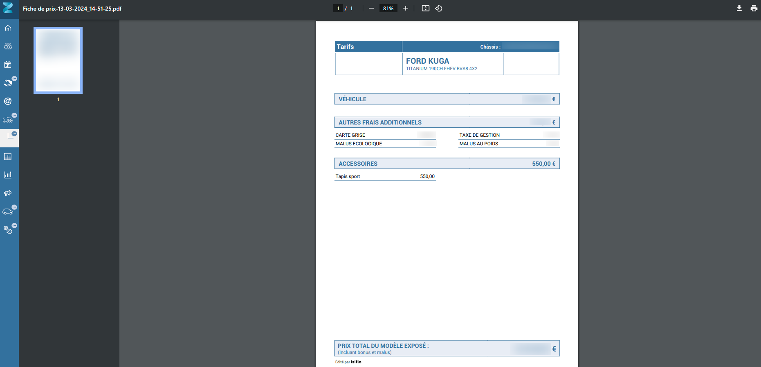Click the 550,00 € accessories total
Image resolution: width=761 pixels, height=367 pixels.
pos(544,164)
